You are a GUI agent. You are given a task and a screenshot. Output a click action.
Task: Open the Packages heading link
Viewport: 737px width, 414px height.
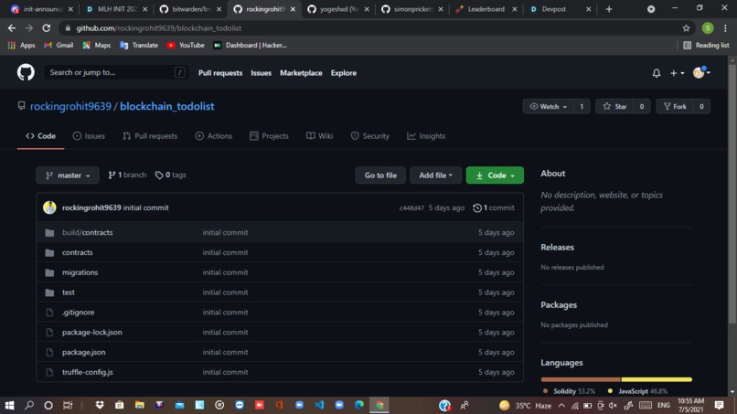(x=559, y=305)
